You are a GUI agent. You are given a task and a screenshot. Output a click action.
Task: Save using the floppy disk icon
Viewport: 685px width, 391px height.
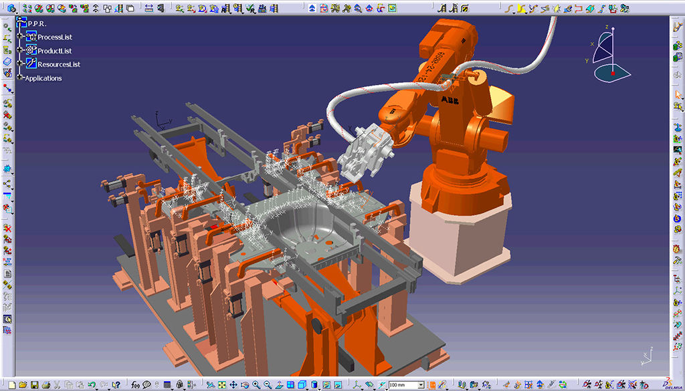33,385
